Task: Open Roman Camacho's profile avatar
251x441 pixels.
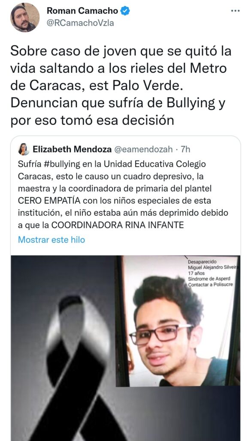Action: (24, 17)
